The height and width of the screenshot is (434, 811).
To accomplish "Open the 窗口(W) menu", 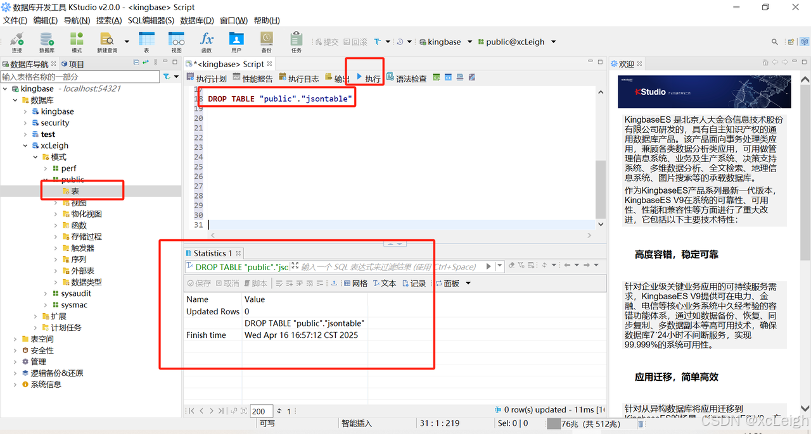I will [x=234, y=20].
